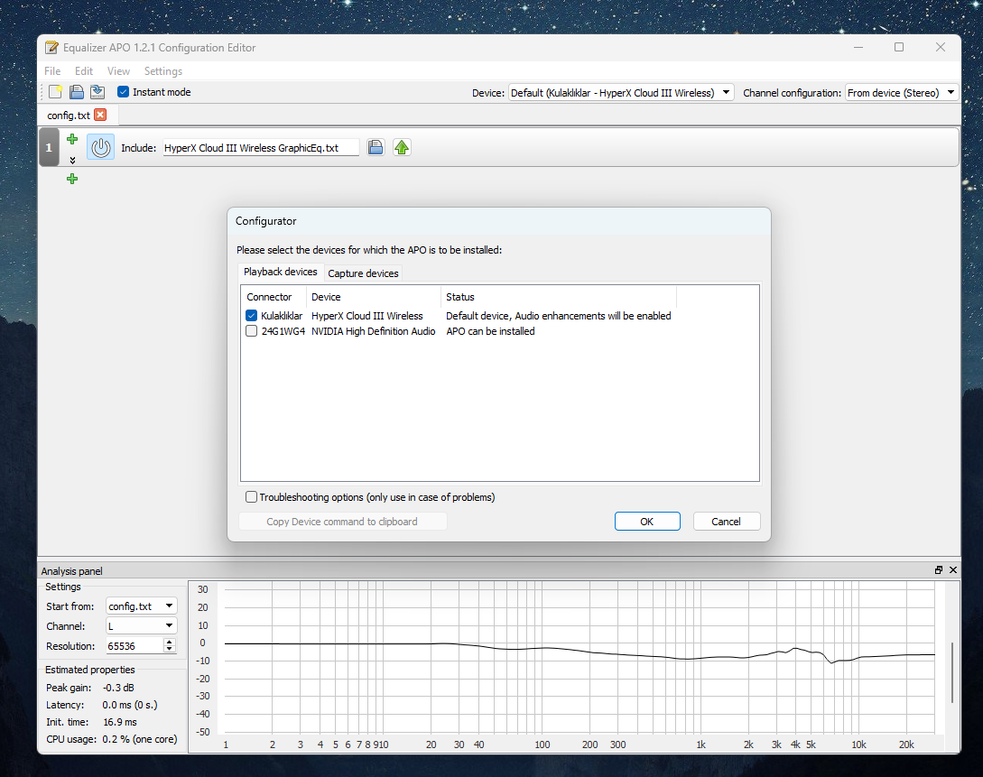Viewport: 983px width, 777px height.
Task: Open the Device dropdown in the toolbar
Action: point(621,93)
